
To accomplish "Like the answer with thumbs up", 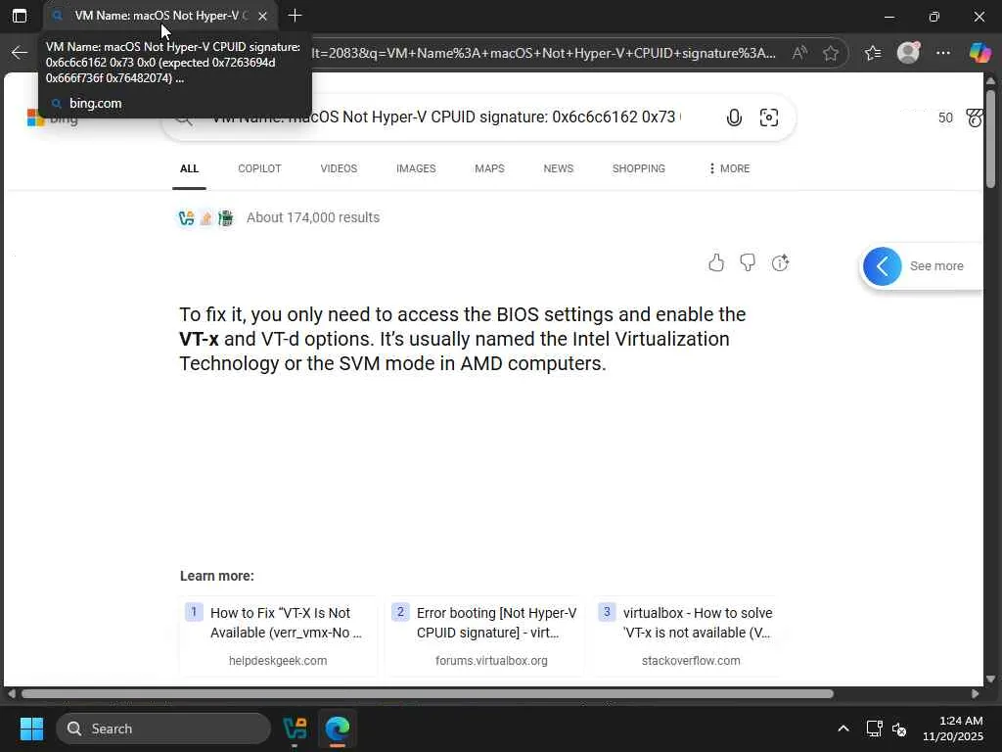I will click(716, 262).
